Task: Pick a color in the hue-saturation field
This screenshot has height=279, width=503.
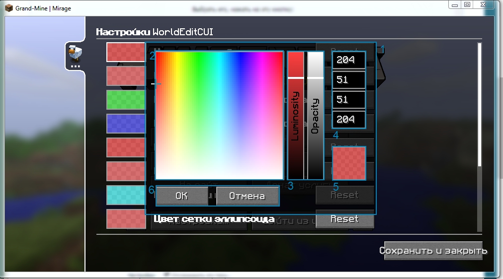Action: [219, 115]
